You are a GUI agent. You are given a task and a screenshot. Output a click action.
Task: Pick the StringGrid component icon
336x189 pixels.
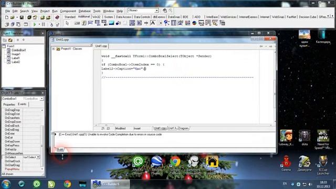(98, 23)
